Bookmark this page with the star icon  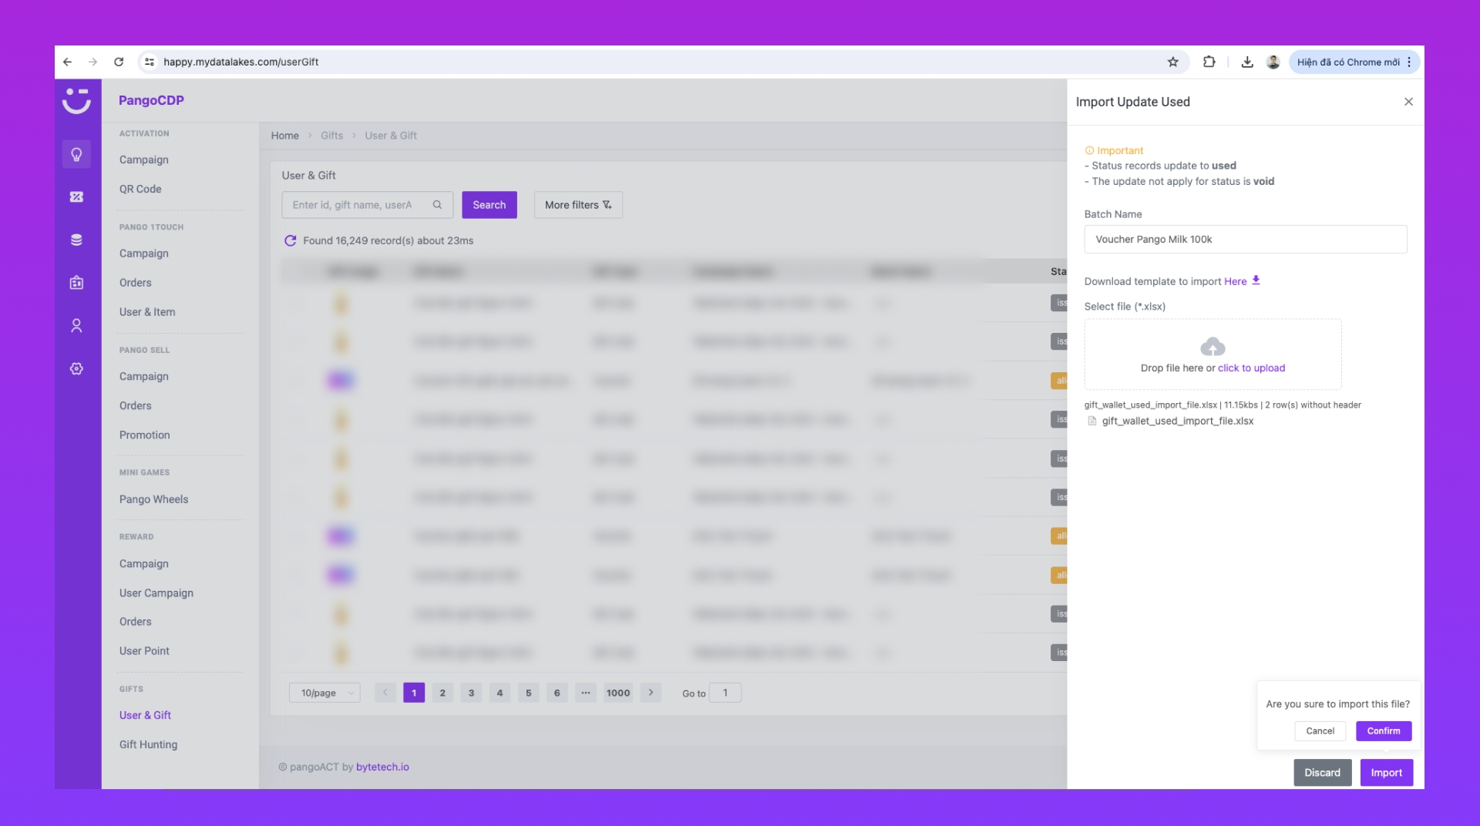pos(1172,62)
